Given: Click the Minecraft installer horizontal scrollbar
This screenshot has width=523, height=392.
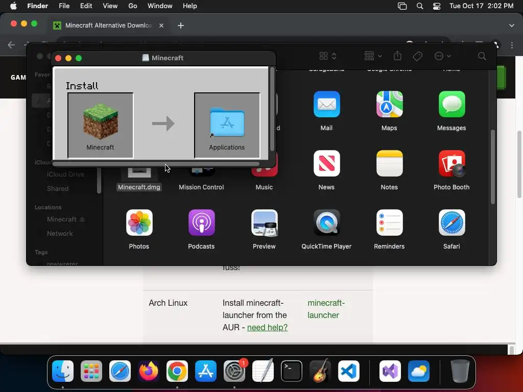Looking at the screenshot, I should tap(156, 164).
